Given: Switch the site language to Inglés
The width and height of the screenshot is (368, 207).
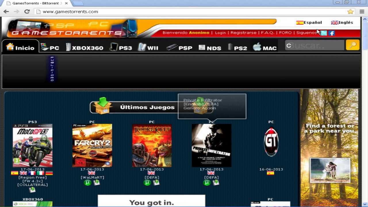Looking at the screenshot, I should 342,22.
